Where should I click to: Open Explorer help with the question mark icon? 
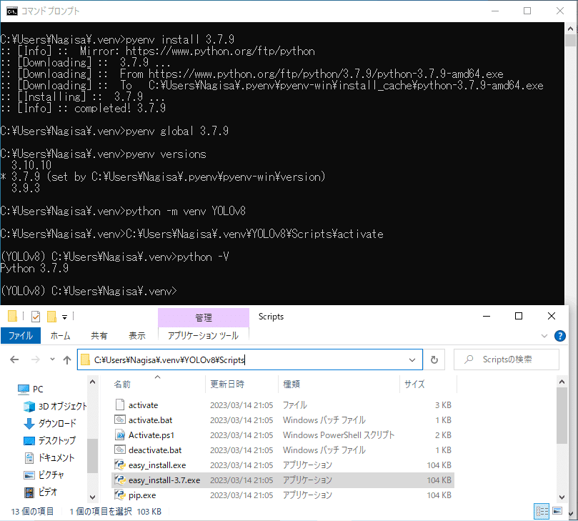560,336
